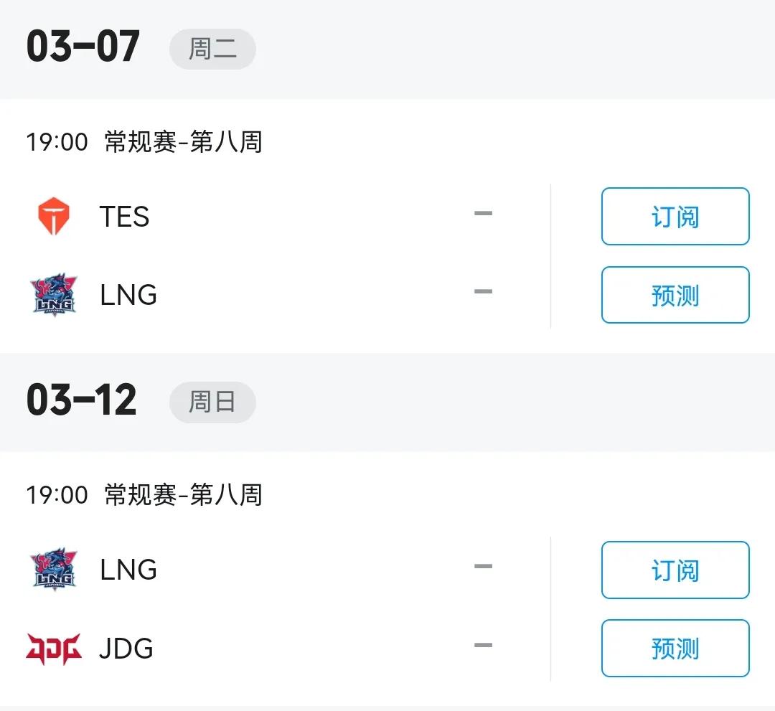The width and height of the screenshot is (775, 711).
Task: Subscribe (订阅) to the TES vs LNG match
Action: tap(675, 217)
